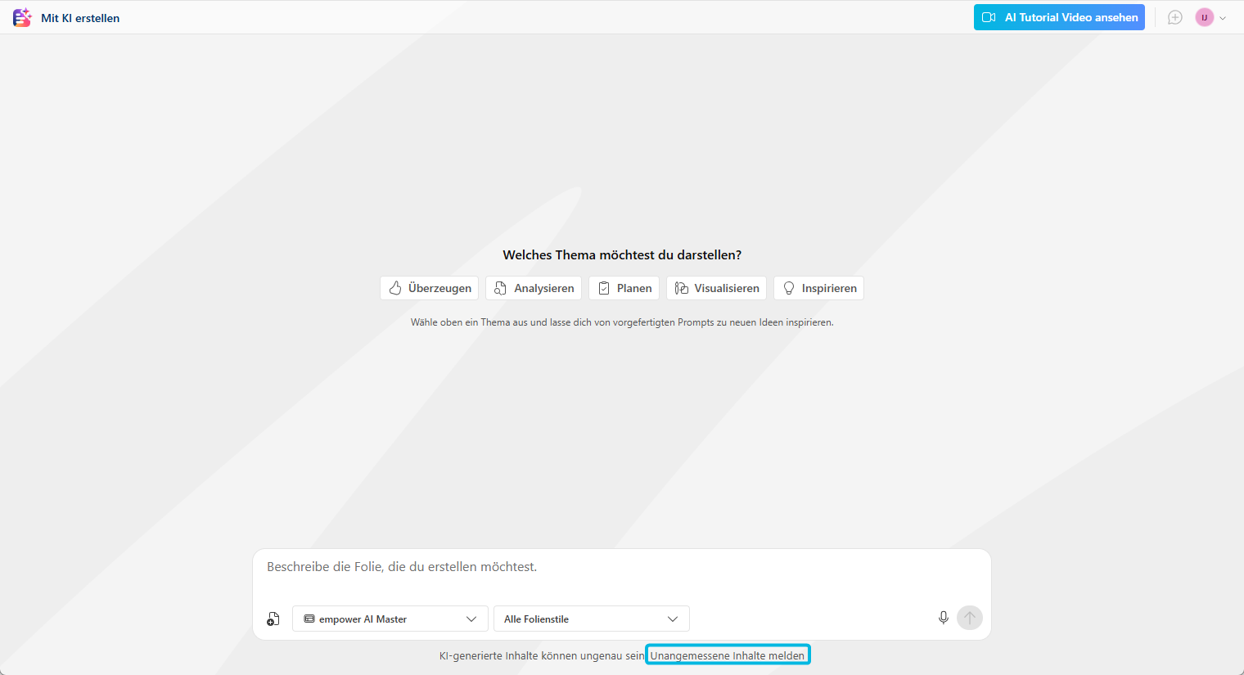The height and width of the screenshot is (675, 1244).
Task: Click the 'Wähle oben ein Thema' hint text
Action: coord(622,322)
